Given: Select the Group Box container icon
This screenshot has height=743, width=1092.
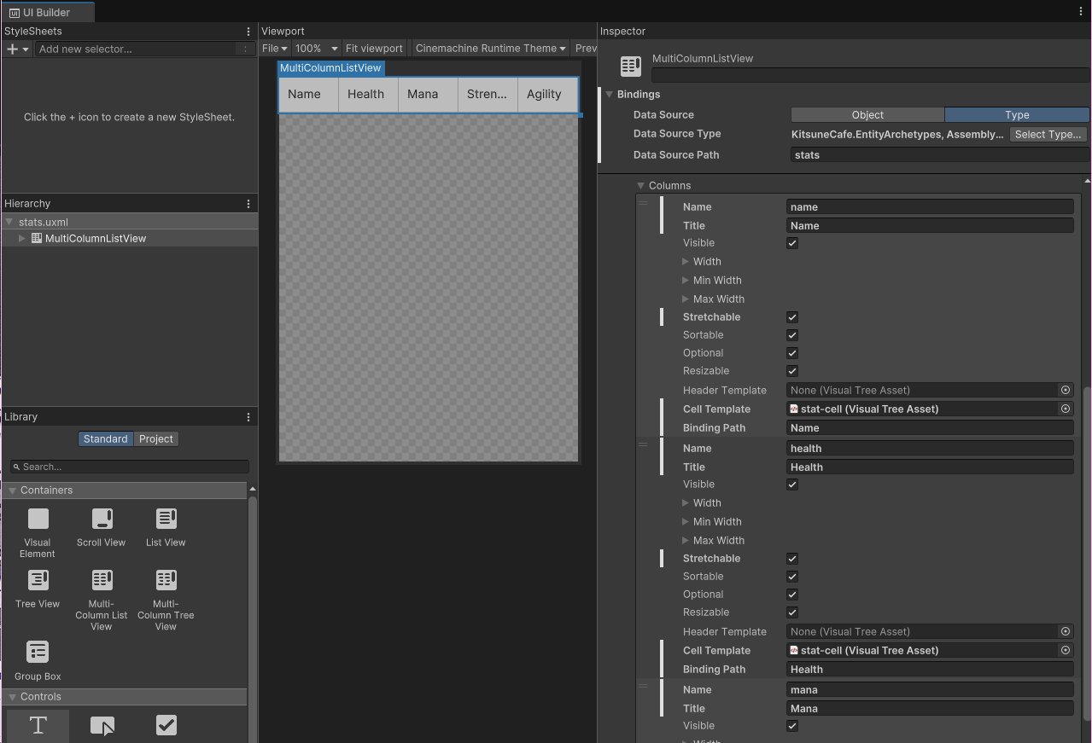Looking at the screenshot, I should tap(38, 653).
